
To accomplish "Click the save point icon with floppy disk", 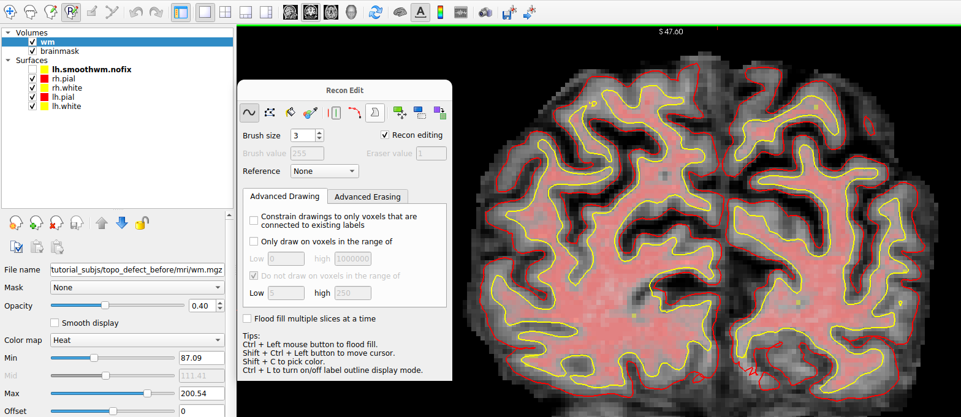I will (x=509, y=12).
